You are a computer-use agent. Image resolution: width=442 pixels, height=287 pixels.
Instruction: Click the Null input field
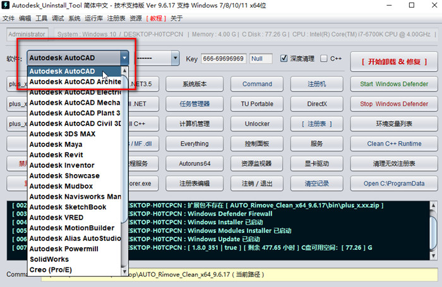pos(261,59)
